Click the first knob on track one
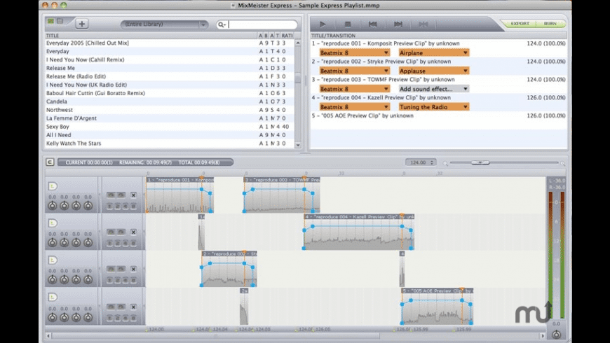This screenshot has height=343, width=610. [52, 206]
